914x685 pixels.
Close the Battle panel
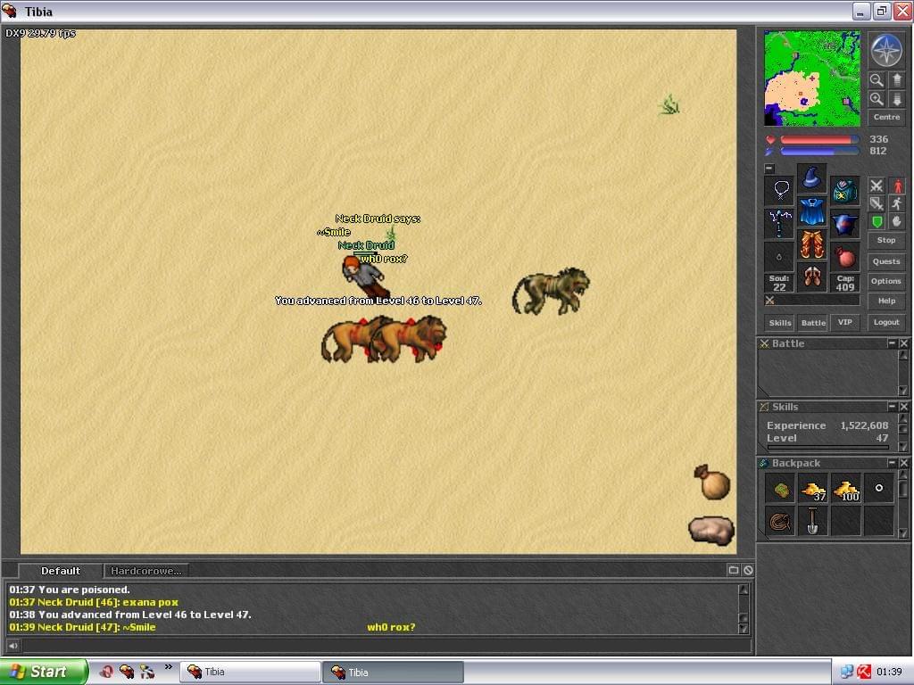click(x=903, y=343)
